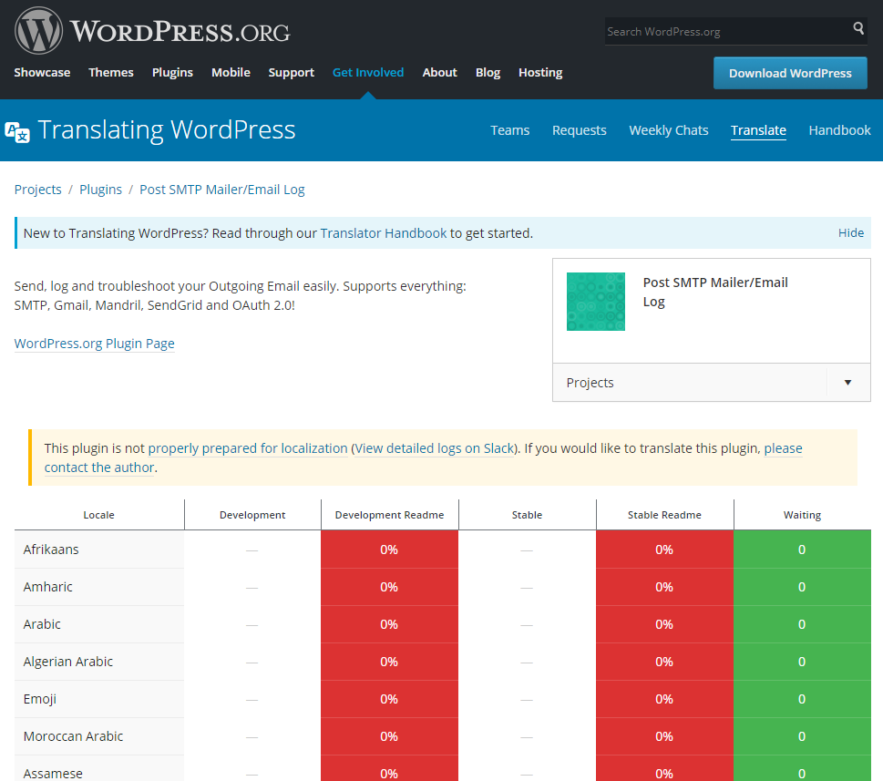Click the Translating WordPress heading

coord(167,130)
